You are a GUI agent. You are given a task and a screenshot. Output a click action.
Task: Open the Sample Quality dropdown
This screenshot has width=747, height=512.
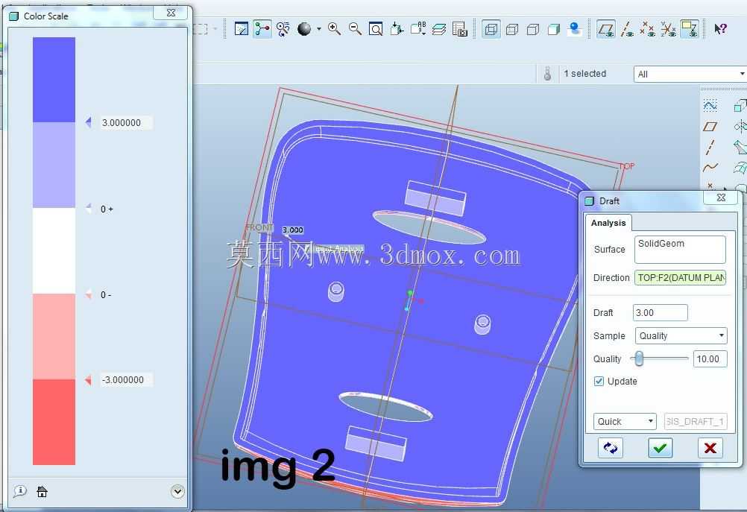[681, 336]
